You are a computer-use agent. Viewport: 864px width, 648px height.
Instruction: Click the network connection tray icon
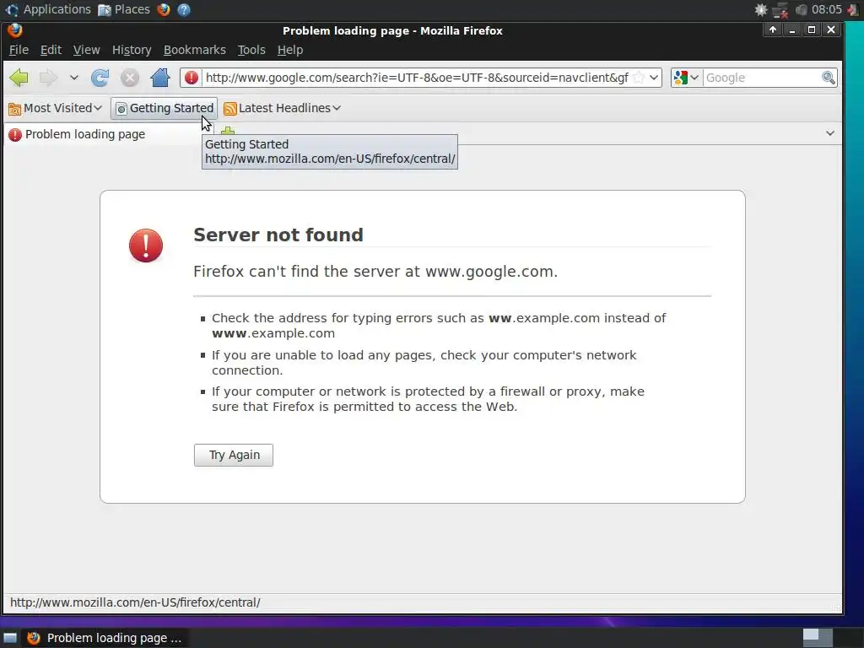click(x=780, y=10)
